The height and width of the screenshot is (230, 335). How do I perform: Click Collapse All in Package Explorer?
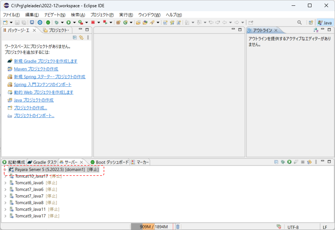pyautogui.click(x=75, y=38)
